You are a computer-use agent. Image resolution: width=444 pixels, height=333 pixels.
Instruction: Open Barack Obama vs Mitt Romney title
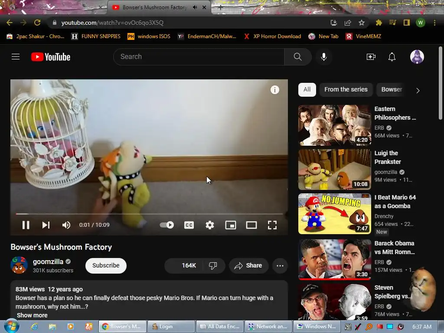coord(395,248)
